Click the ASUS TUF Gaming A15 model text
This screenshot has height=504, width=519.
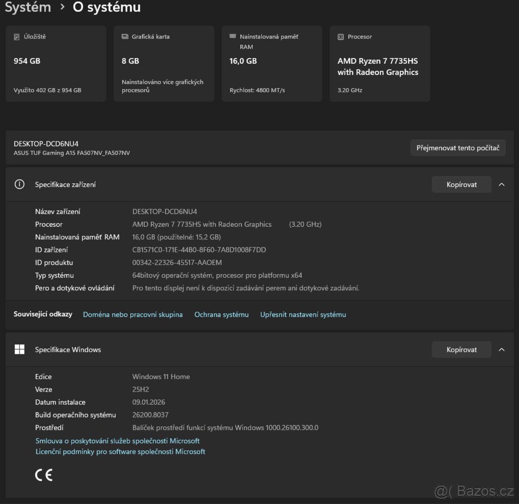pyautogui.click(x=72, y=153)
